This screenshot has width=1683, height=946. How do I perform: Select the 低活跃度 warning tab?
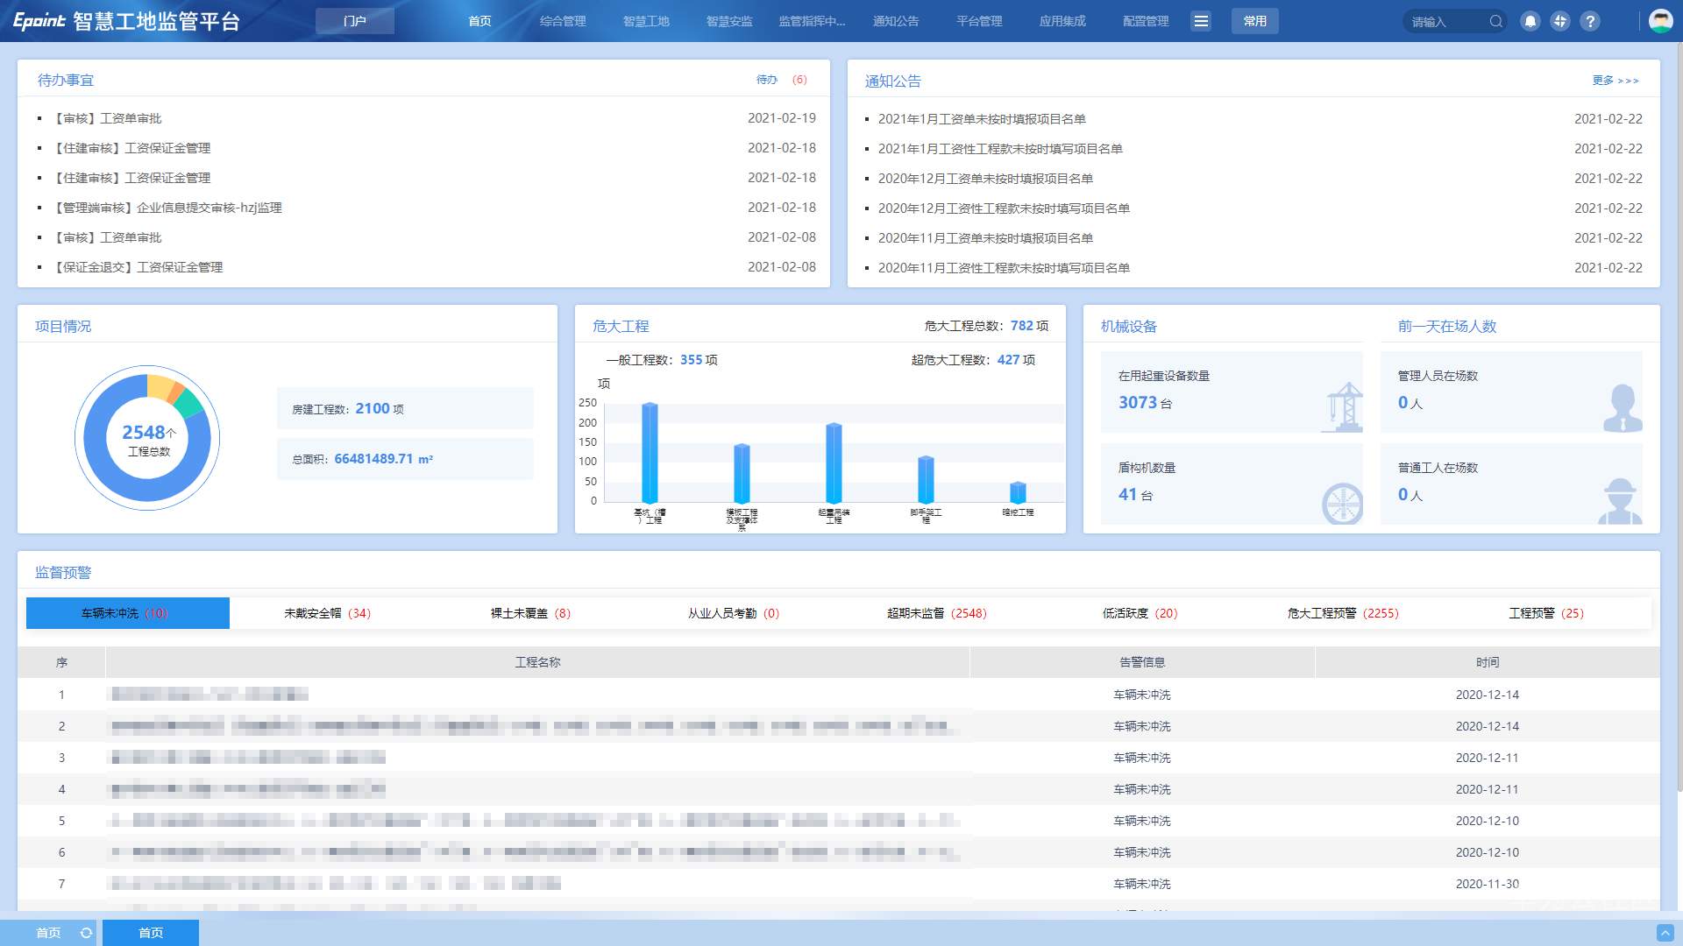(1140, 613)
